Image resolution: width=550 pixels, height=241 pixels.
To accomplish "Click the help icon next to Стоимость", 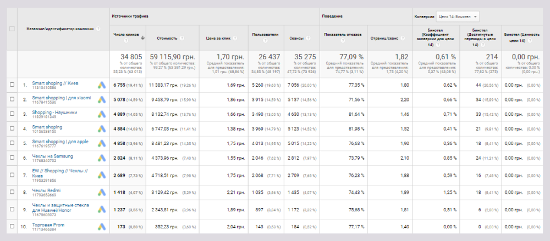I will coord(182,38).
